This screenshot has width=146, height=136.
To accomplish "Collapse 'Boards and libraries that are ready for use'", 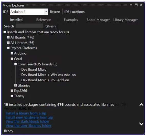I will point(5,32).
